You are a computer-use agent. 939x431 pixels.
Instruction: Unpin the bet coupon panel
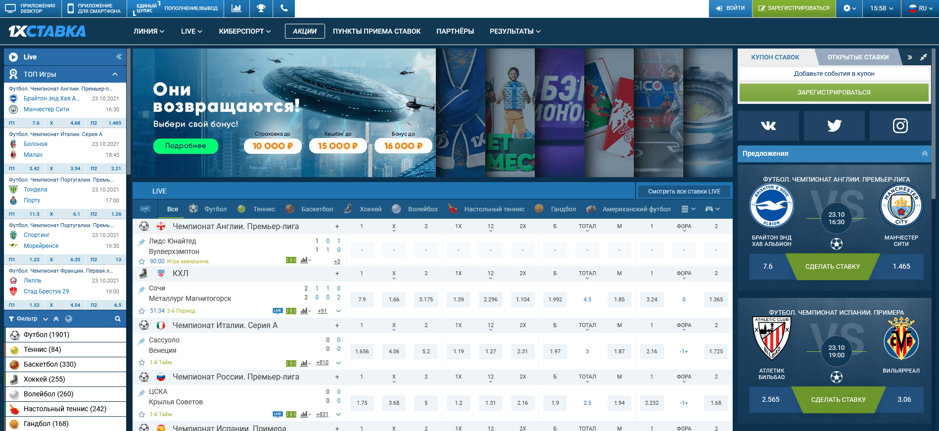[923, 57]
